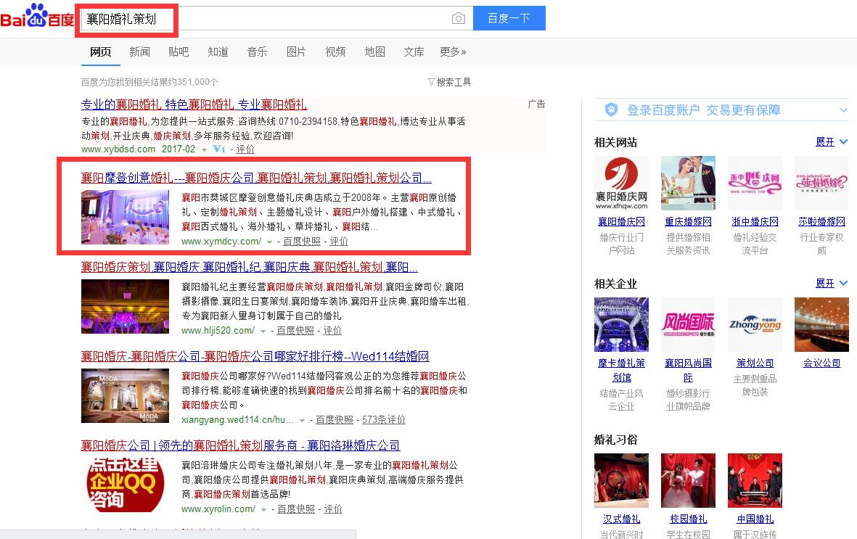Screen dimensions: 857x539
Task: Open 重庆婚嫁网 link
Action: 688,222
